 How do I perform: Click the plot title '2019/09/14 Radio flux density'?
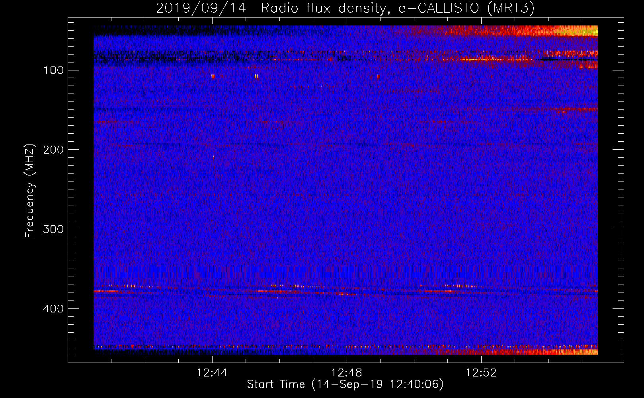345,8
